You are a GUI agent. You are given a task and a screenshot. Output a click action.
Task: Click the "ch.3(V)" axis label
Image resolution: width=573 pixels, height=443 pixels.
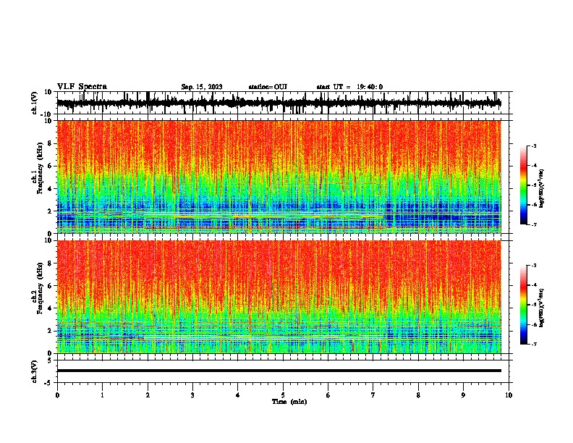(35, 371)
